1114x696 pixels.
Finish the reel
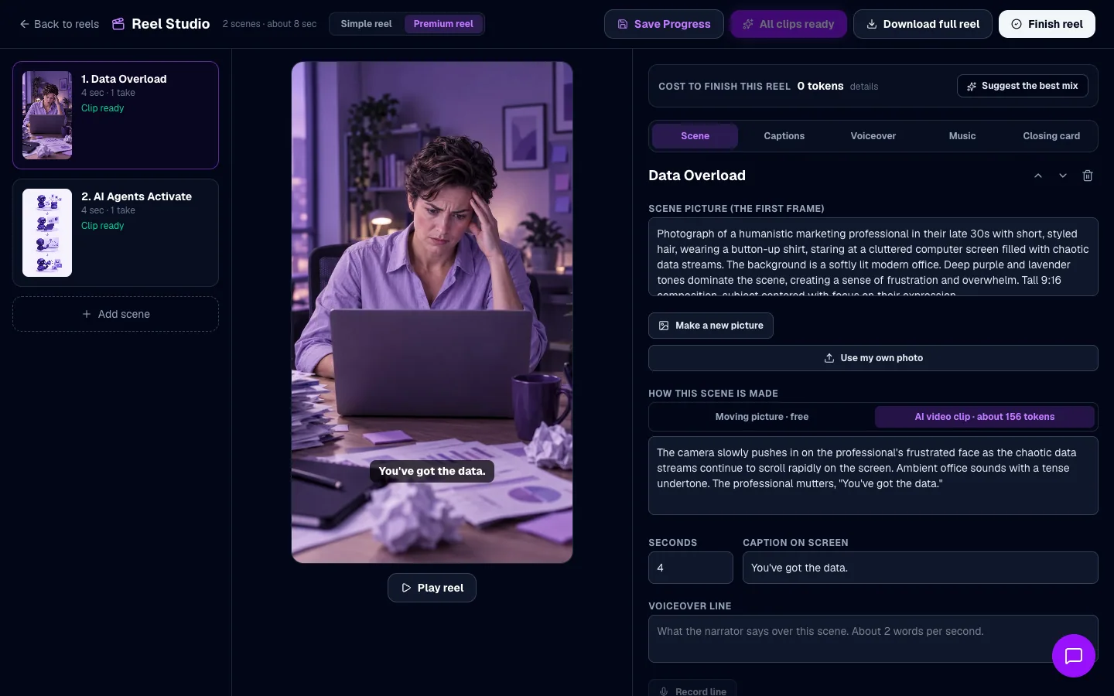(1047, 24)
